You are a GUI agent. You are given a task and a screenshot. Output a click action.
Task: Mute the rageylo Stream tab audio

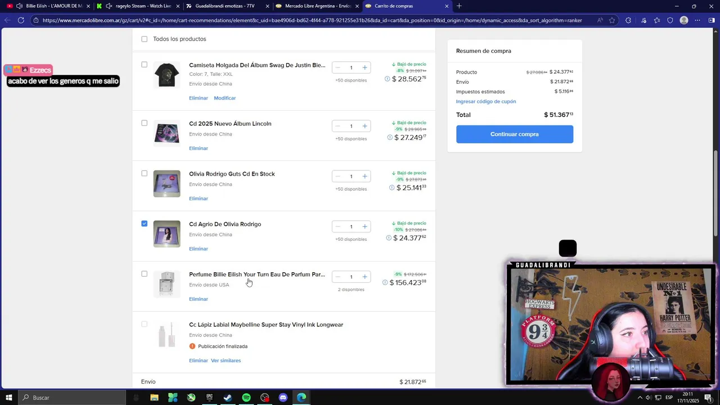[109, 6]
